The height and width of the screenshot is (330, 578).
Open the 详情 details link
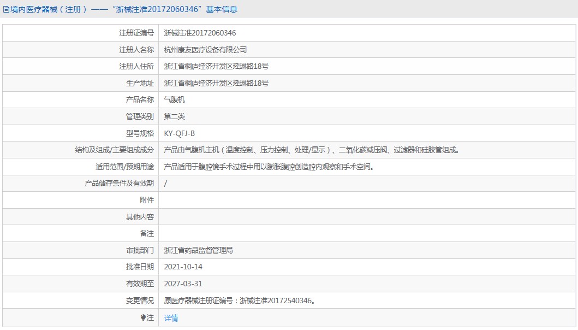171,318
